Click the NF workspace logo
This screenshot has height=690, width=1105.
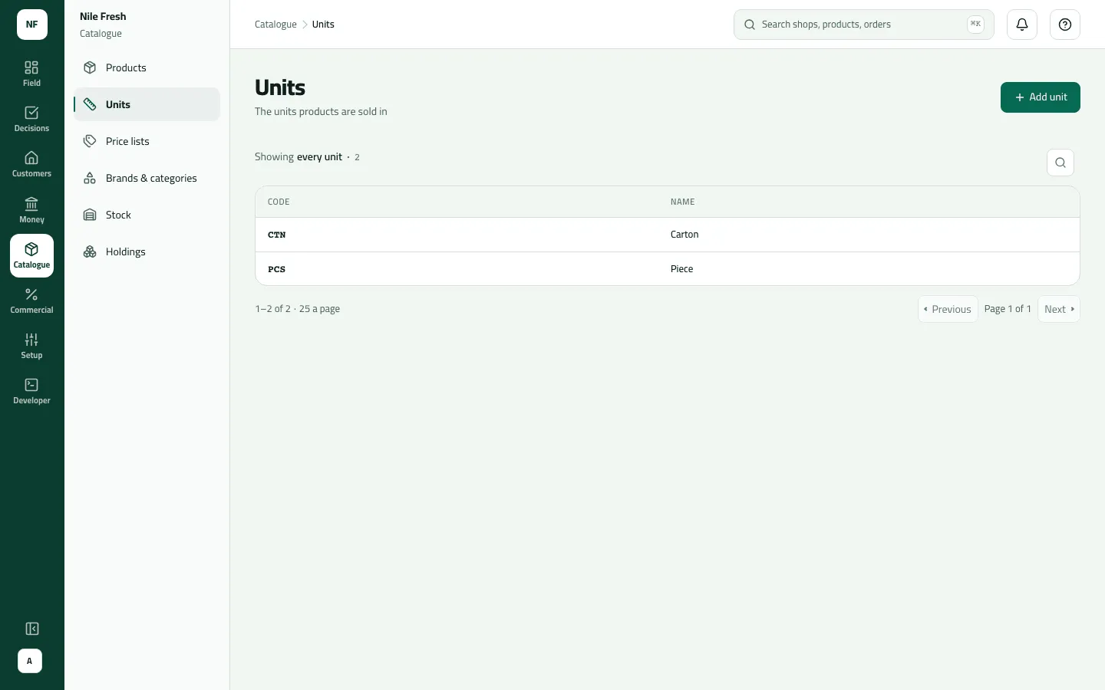(32, 25)
